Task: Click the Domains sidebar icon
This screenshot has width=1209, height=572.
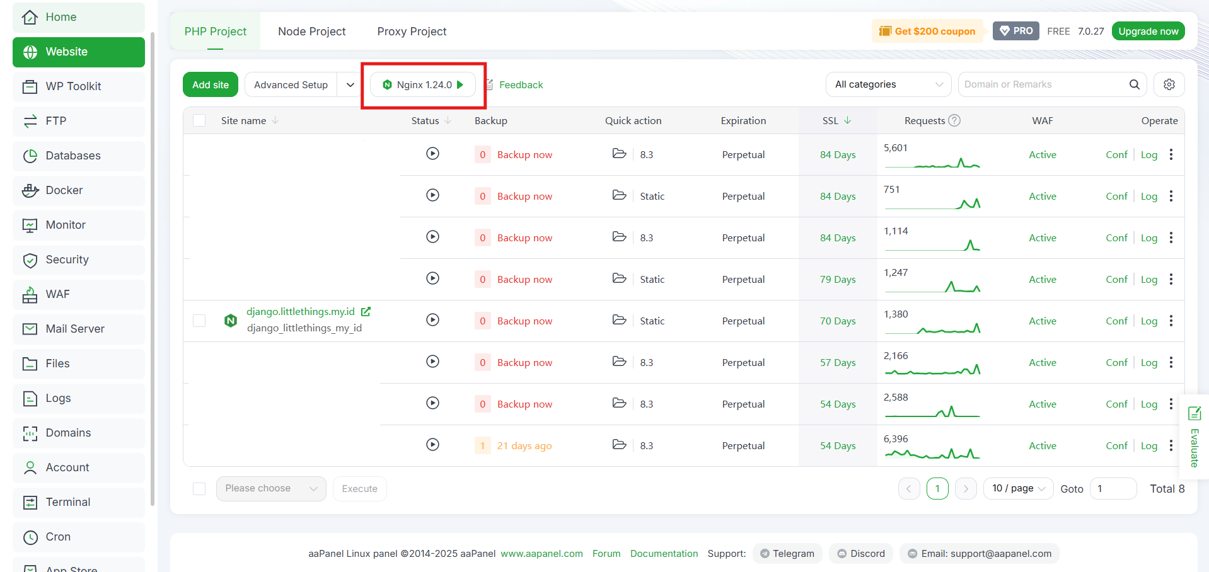Action: 30,433
